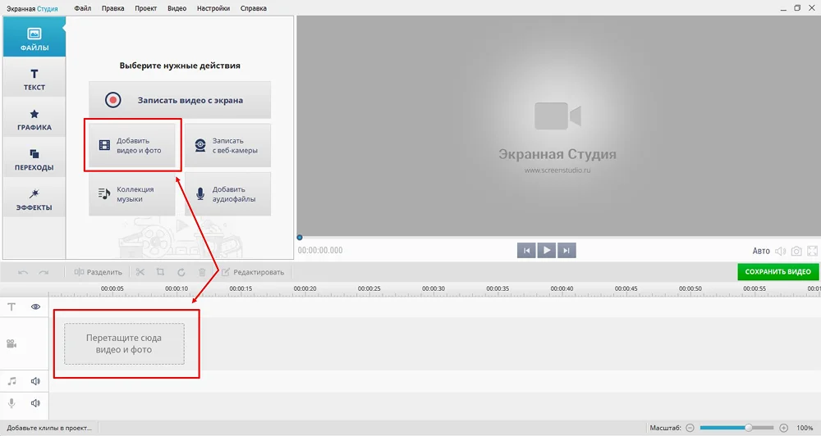Mute the music track speaker

(35, 381)
